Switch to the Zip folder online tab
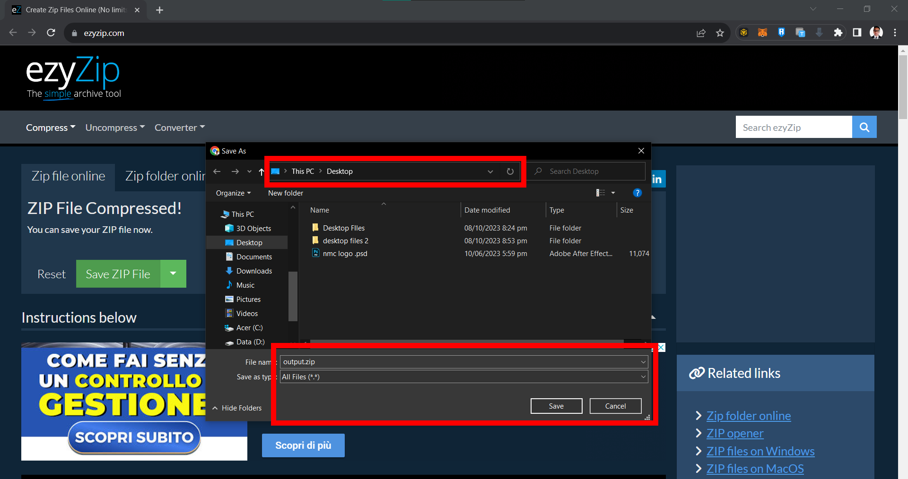Viewport: 908px width, 479px height. point(166,176)
